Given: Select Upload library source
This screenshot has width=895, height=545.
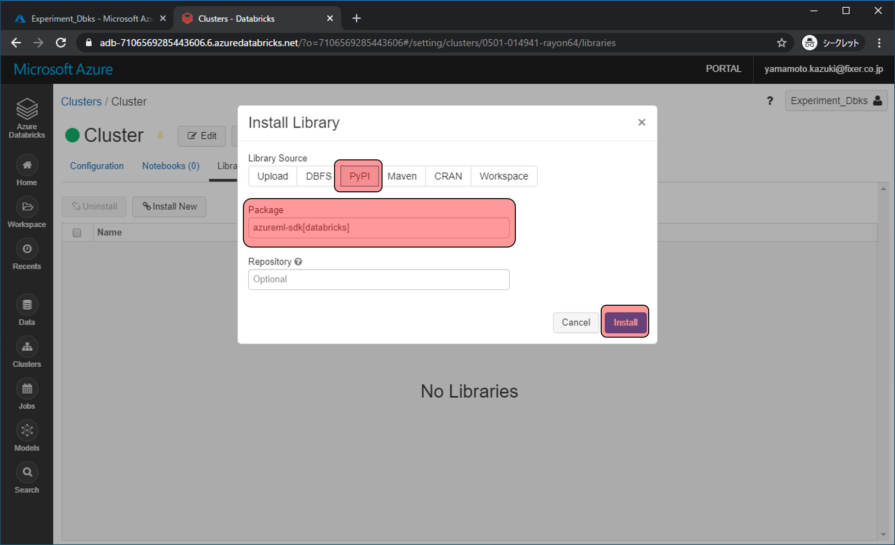Looking at the screenshot, I should 272,176.
